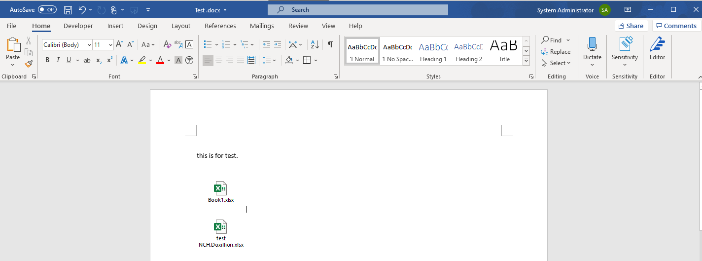The image size is (702, 261).
Task: Toggle strikethrough formatting
Action: (x=87, y=60)
